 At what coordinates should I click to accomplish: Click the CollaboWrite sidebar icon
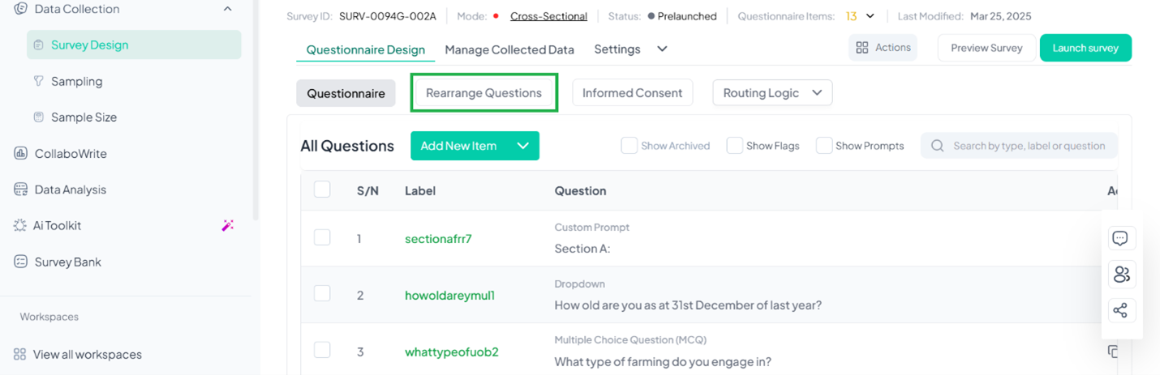(20, 153)
